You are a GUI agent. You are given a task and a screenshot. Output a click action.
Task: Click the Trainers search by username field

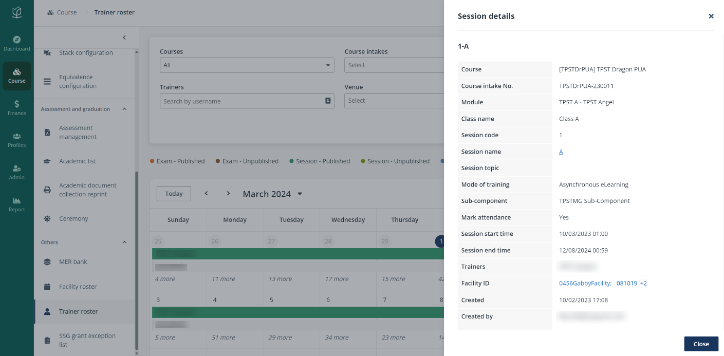(247, 101)
